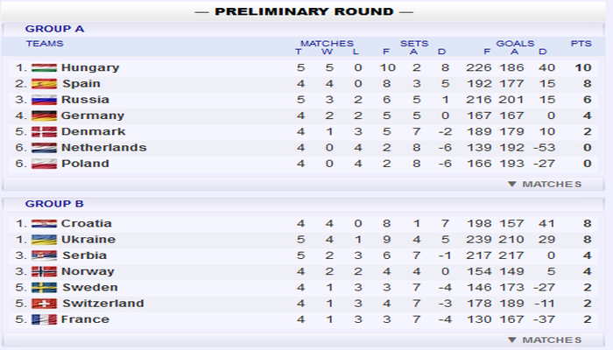Click the Ukraine flag icon
The height and width of the screenshot is (350, 613).
coord(44,240)
